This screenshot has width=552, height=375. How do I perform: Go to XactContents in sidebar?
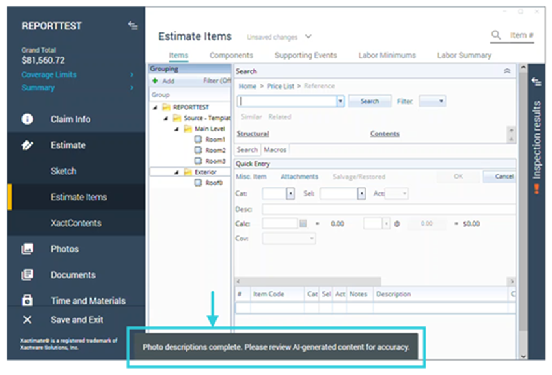tap(76, 223)
